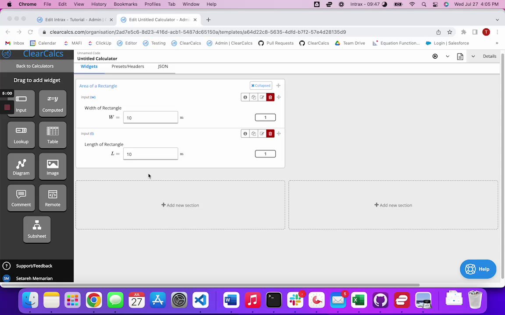The image size is (505, 315).
Task: Click move handle for input (l)
Action: pos(279,133)
